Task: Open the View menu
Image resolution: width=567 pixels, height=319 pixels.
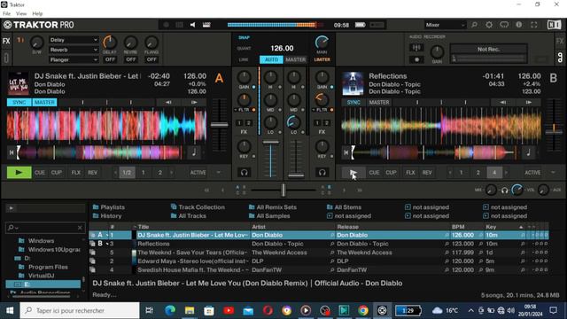Action: click(x=21, y=14)
